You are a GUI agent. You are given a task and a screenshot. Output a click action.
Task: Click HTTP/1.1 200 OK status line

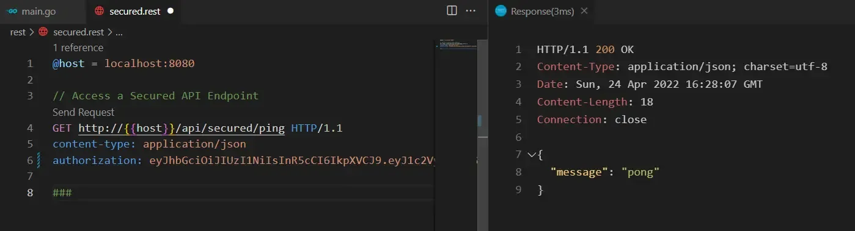click(x=585, y=49)
